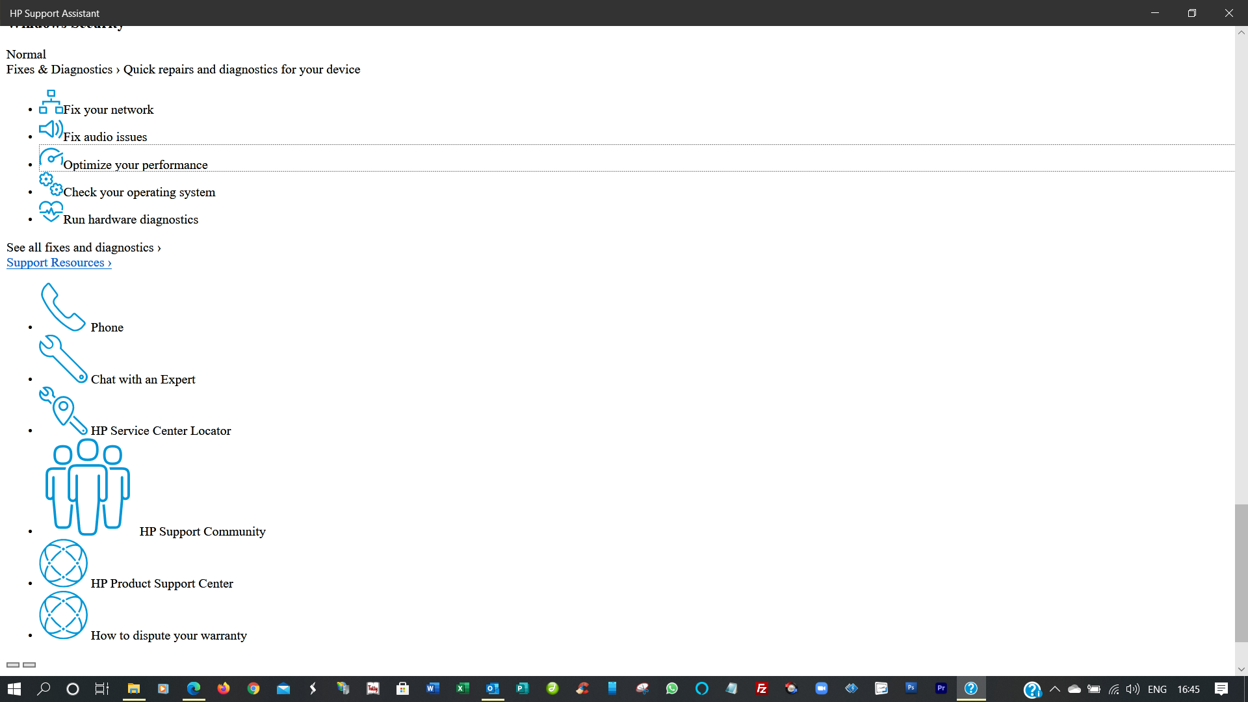The image size is (1248, 702).
Task: Click the Phone handset icon
Action: click(63, 307)
